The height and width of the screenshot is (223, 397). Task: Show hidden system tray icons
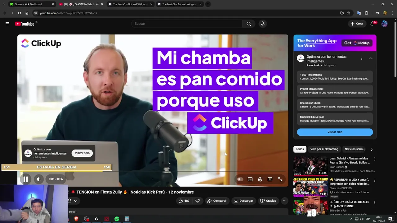click(x=351, y=219)
